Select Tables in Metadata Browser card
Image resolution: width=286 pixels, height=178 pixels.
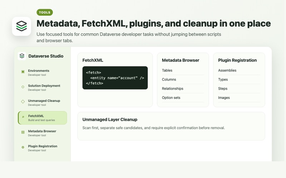click(183, 70)
